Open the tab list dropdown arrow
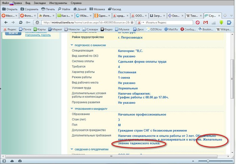 232,16
